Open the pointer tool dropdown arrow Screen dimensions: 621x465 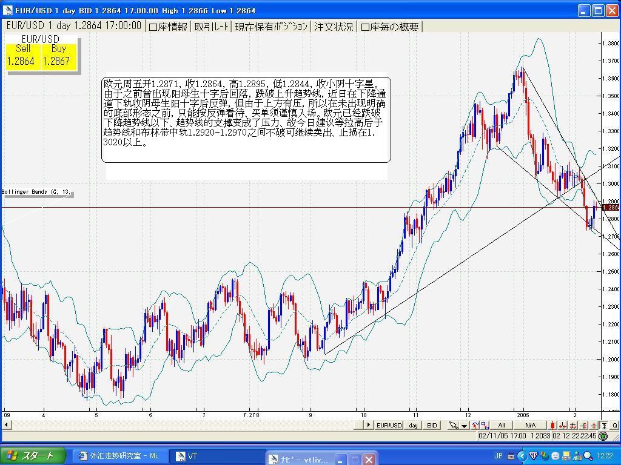pos(465,425)
